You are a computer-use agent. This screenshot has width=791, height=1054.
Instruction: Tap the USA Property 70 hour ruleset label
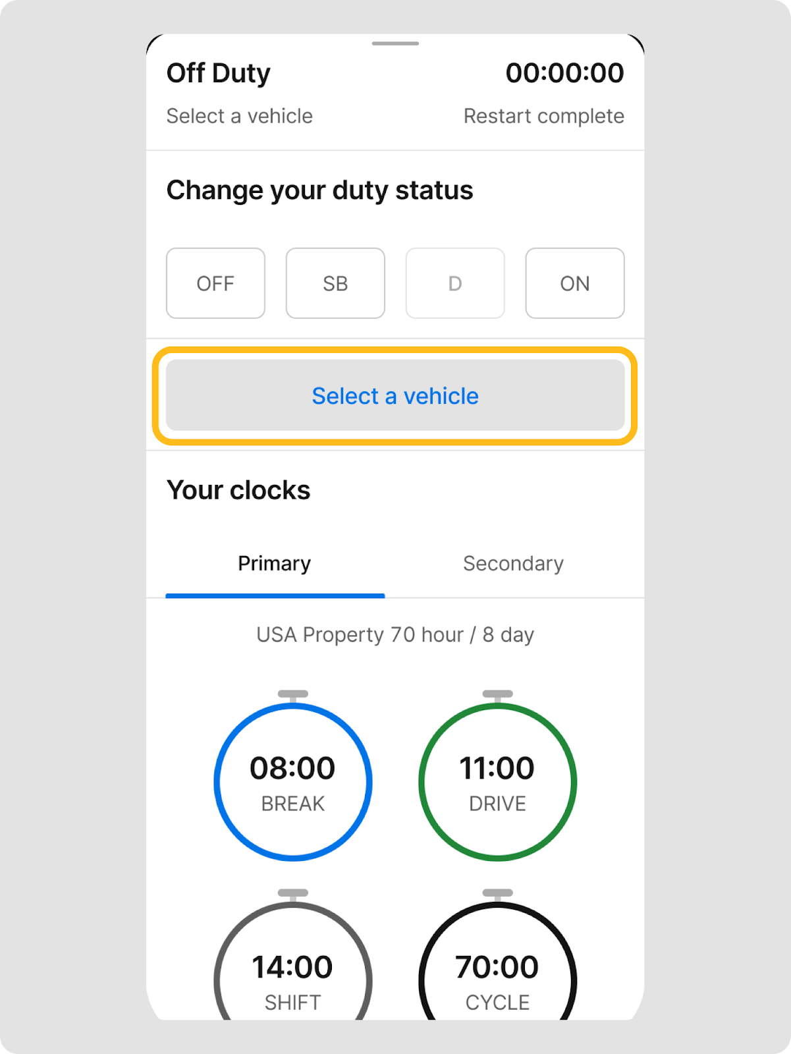395,635
